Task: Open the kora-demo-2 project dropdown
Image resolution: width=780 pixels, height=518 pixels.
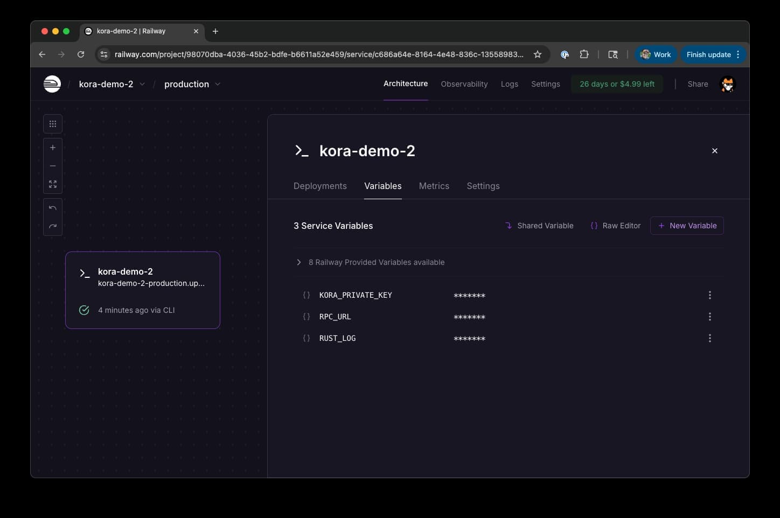Action: [142, 84]
